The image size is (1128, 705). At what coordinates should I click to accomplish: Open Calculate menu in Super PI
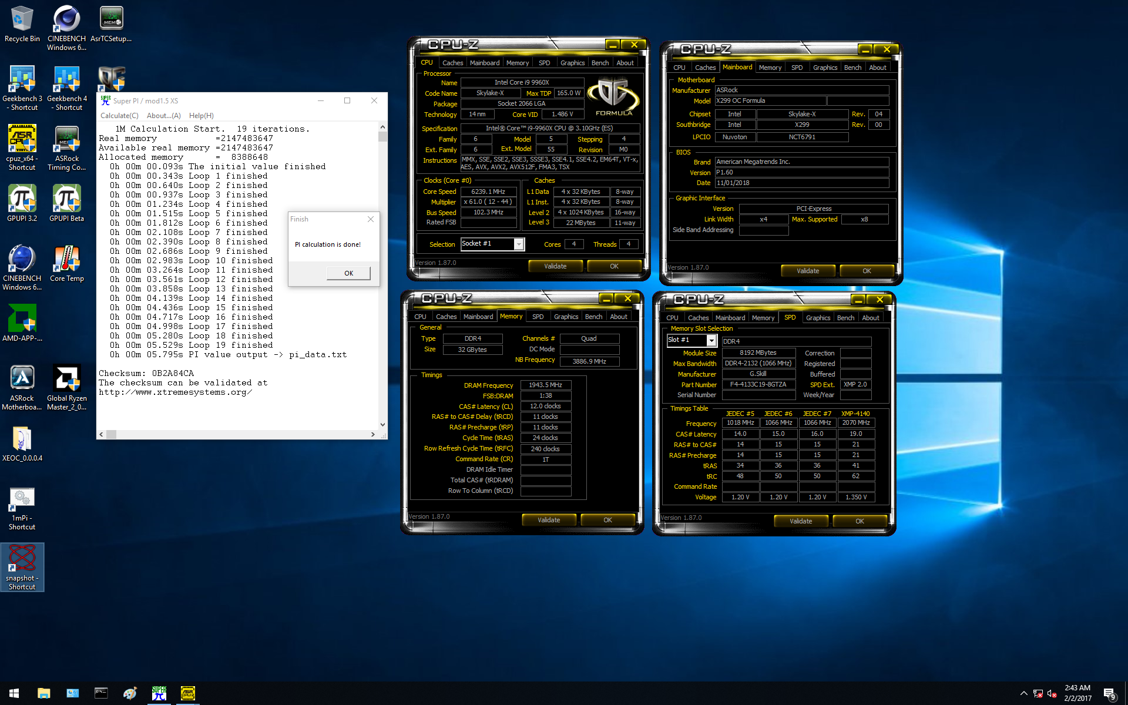coord(119,116)
